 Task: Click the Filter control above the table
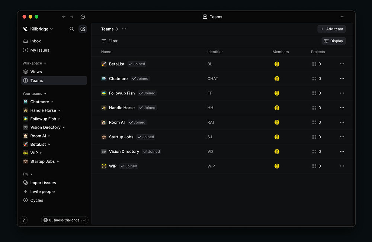coord(109,41)
